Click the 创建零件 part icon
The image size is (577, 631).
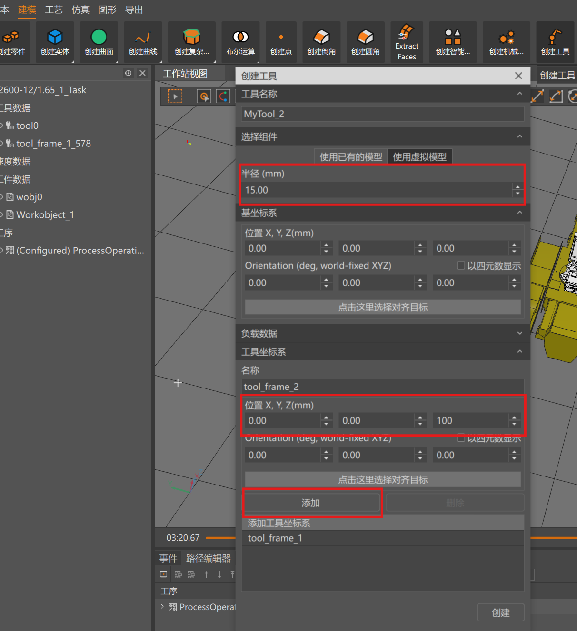tap(10, 37)
